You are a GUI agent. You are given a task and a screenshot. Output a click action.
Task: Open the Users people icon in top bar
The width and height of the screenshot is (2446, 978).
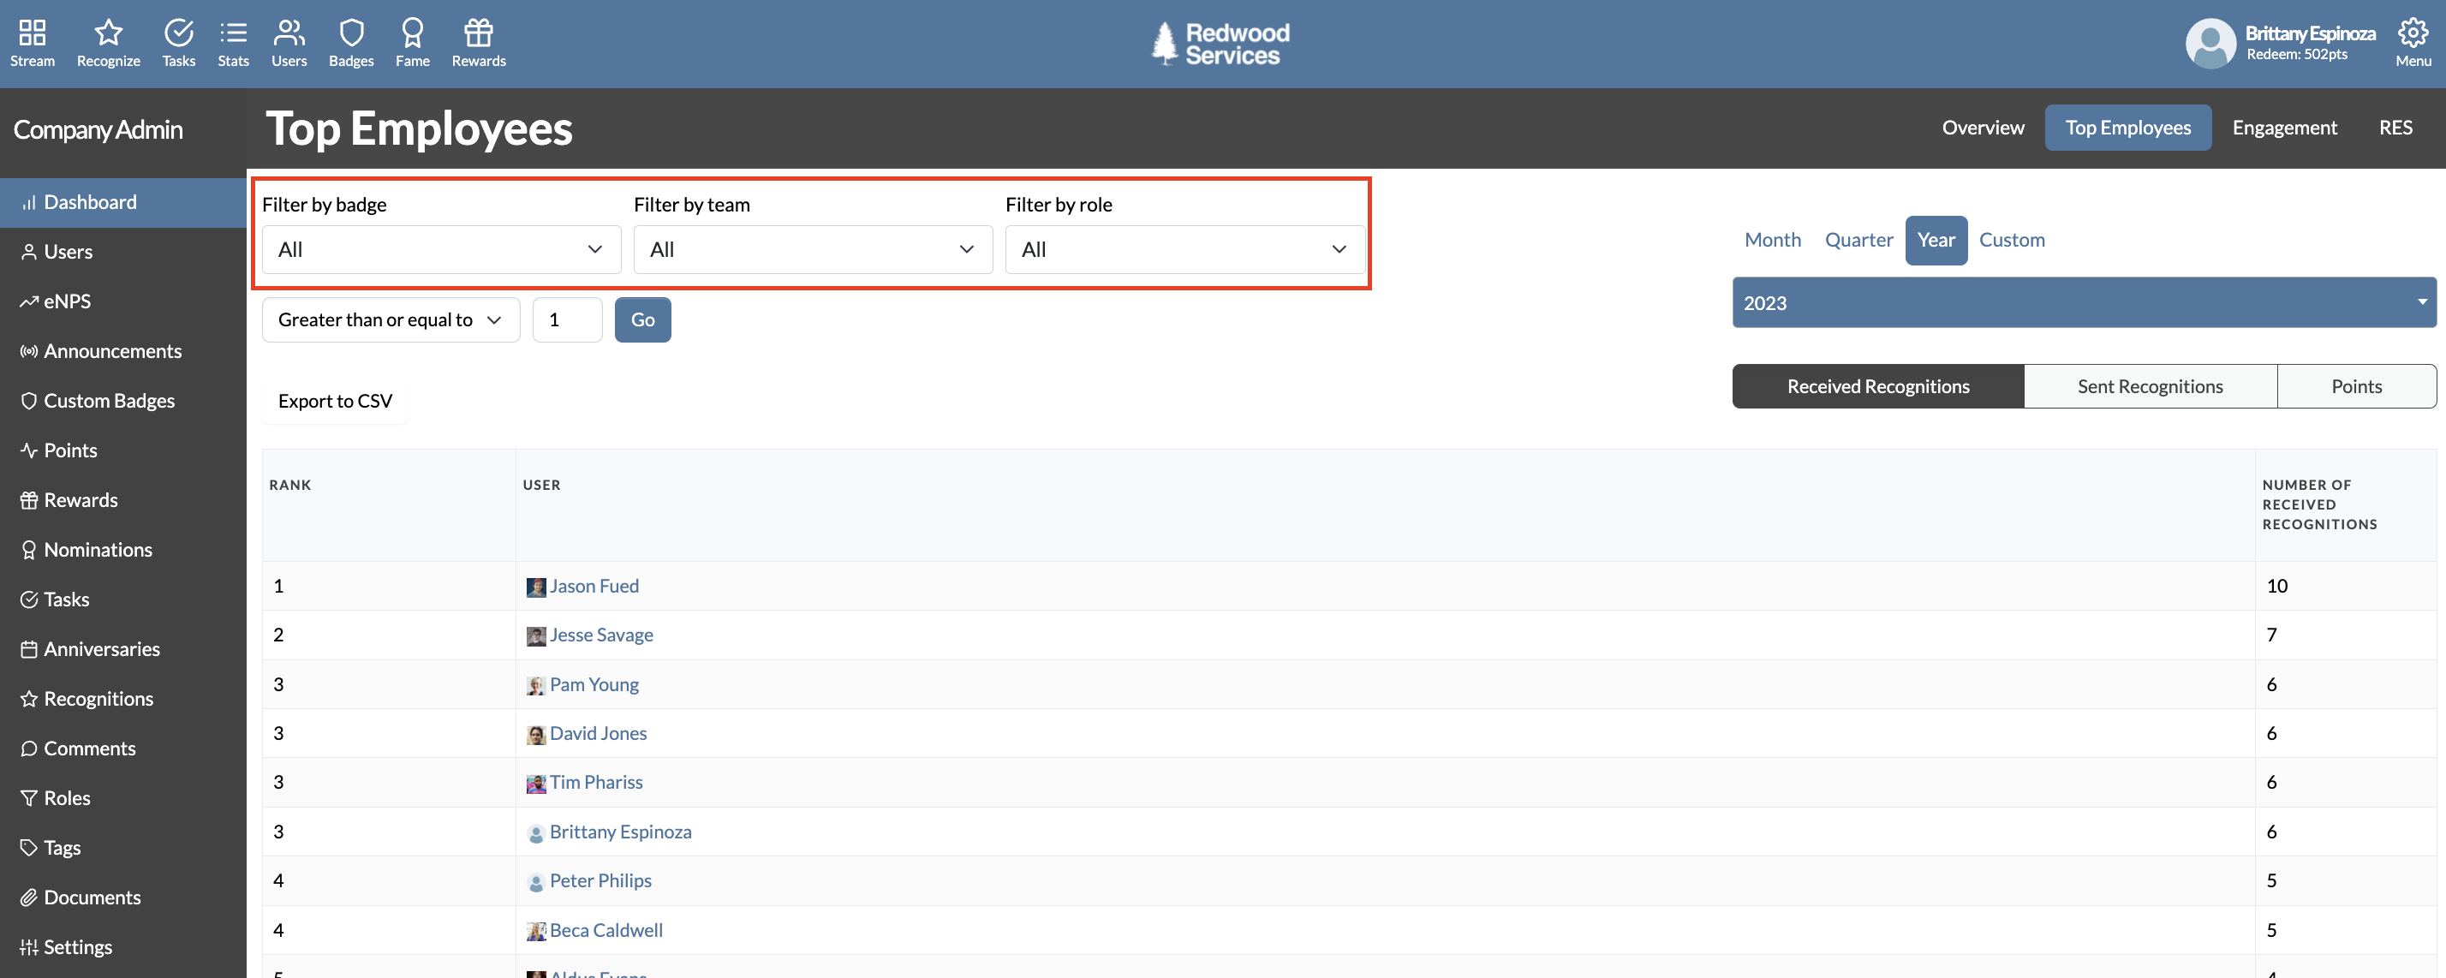tap(289, 33)
